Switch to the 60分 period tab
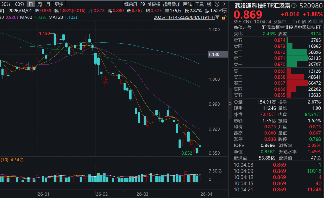Image resolution: width=324 pixels, height=198 pixels. click(x=19, y=4)
